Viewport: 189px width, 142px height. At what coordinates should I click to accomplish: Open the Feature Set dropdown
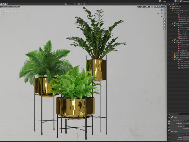point(186,123)
